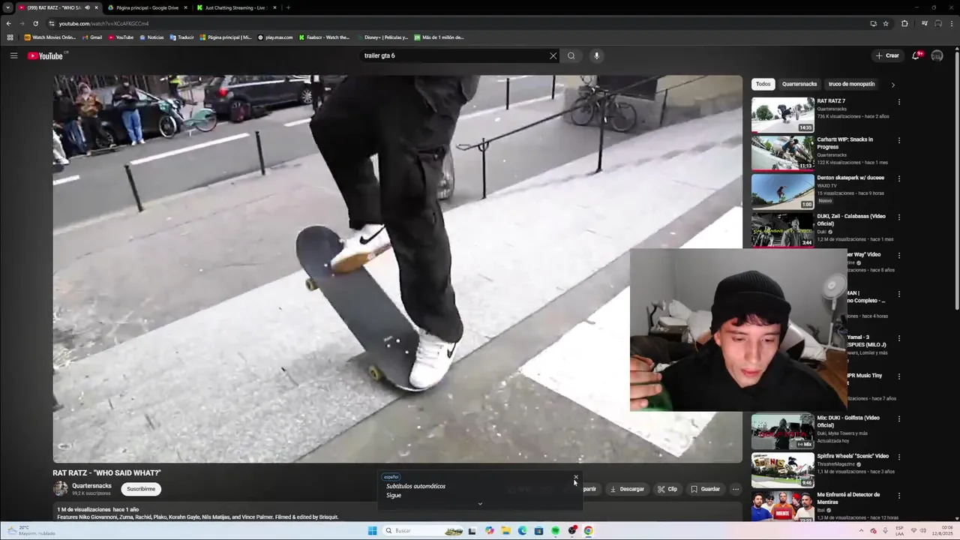Go back with browser back arrow
960x540 pixels.
tap(8, 23)
